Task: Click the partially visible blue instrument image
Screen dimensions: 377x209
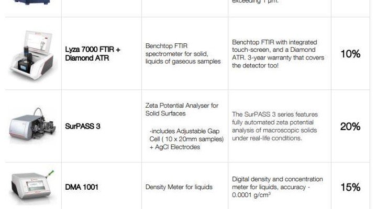Action: coord(32,3)
